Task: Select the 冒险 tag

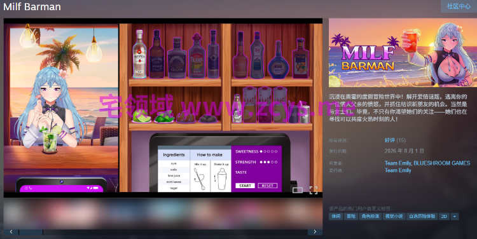Action: tap(351, 217)
